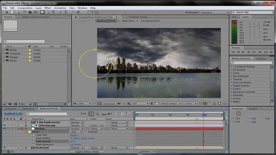The image size is (276, 155).
Task: Open the Workspace Standard dropdown
Action: click(x=215, y=12)
